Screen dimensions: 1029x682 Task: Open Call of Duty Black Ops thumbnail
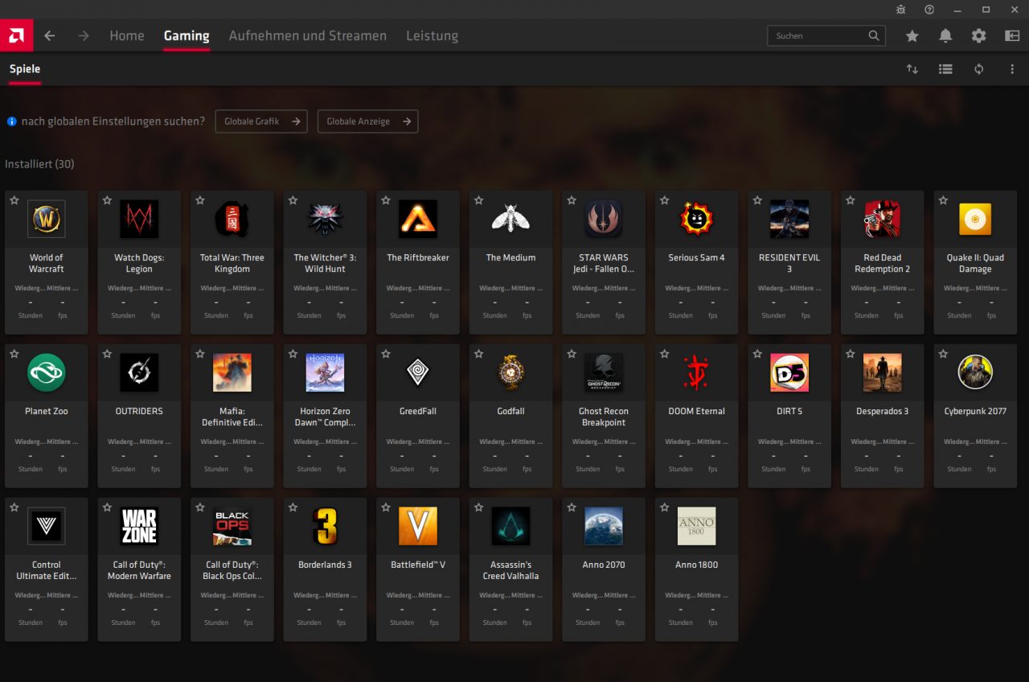click(x=232, y=526)
